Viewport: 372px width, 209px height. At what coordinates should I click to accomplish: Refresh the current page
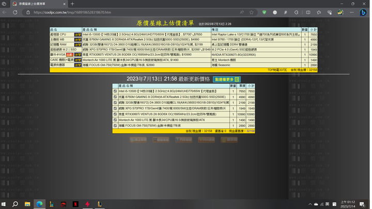point(15,12)
